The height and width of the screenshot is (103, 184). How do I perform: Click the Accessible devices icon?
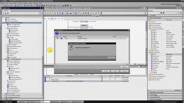tap(63, 6)
